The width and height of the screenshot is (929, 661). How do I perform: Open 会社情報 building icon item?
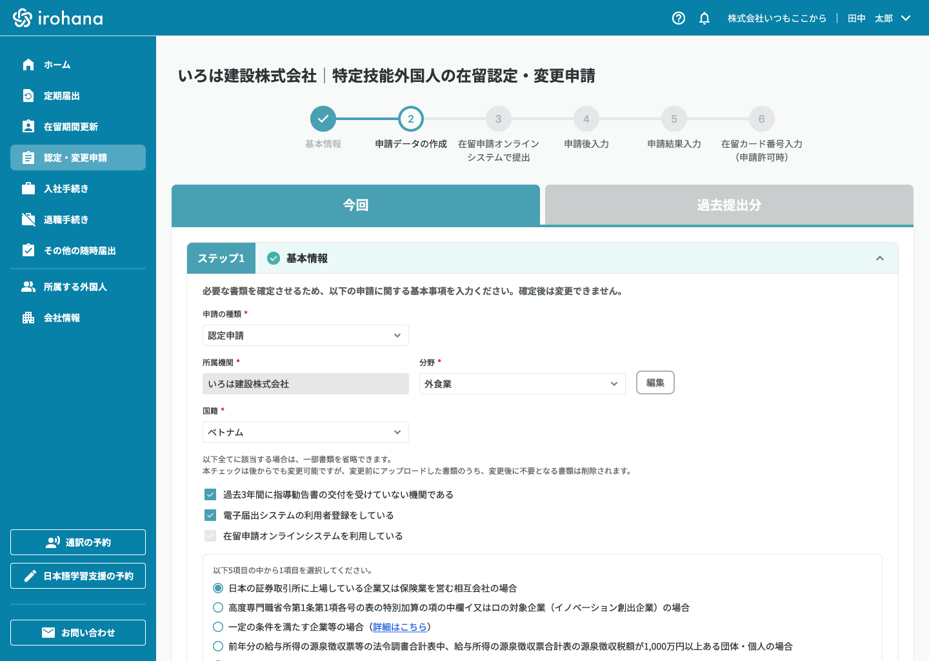coord(62,318)
